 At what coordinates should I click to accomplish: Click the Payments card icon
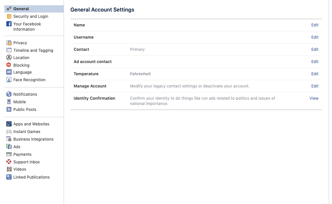tap(9, 154)
